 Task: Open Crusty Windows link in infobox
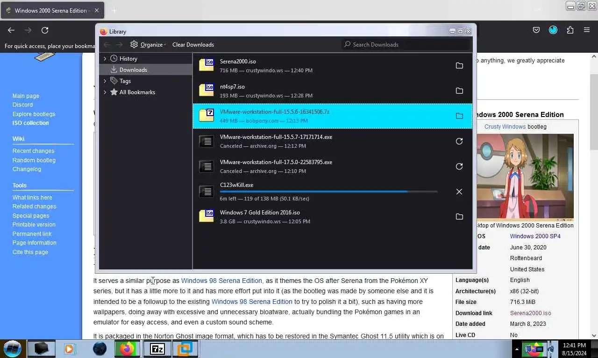[x=505, y=127]
